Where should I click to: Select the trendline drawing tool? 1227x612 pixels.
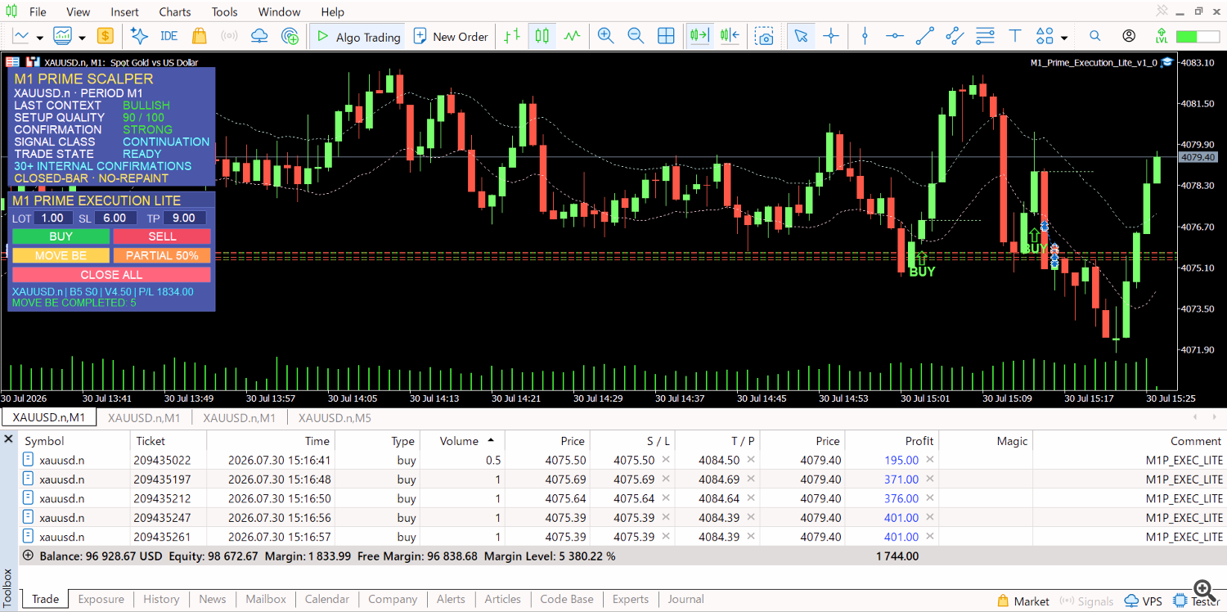[925, 36]
